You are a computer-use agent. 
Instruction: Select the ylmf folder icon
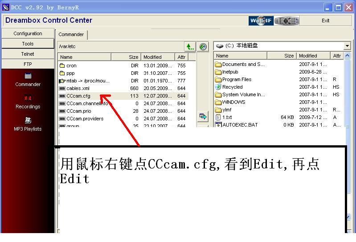tap(218, 110)
